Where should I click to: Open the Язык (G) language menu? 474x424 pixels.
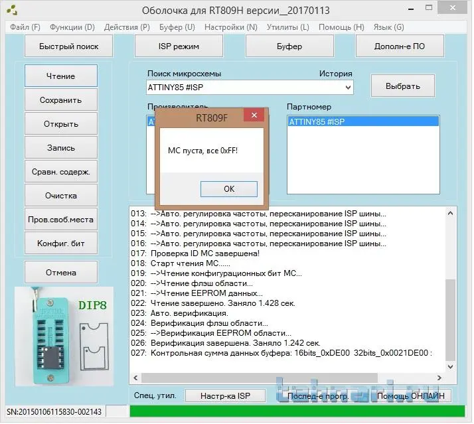coord(388,27)
